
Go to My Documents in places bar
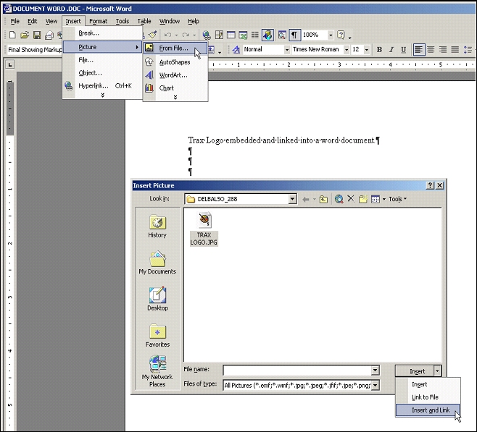(x=157, y=263)
